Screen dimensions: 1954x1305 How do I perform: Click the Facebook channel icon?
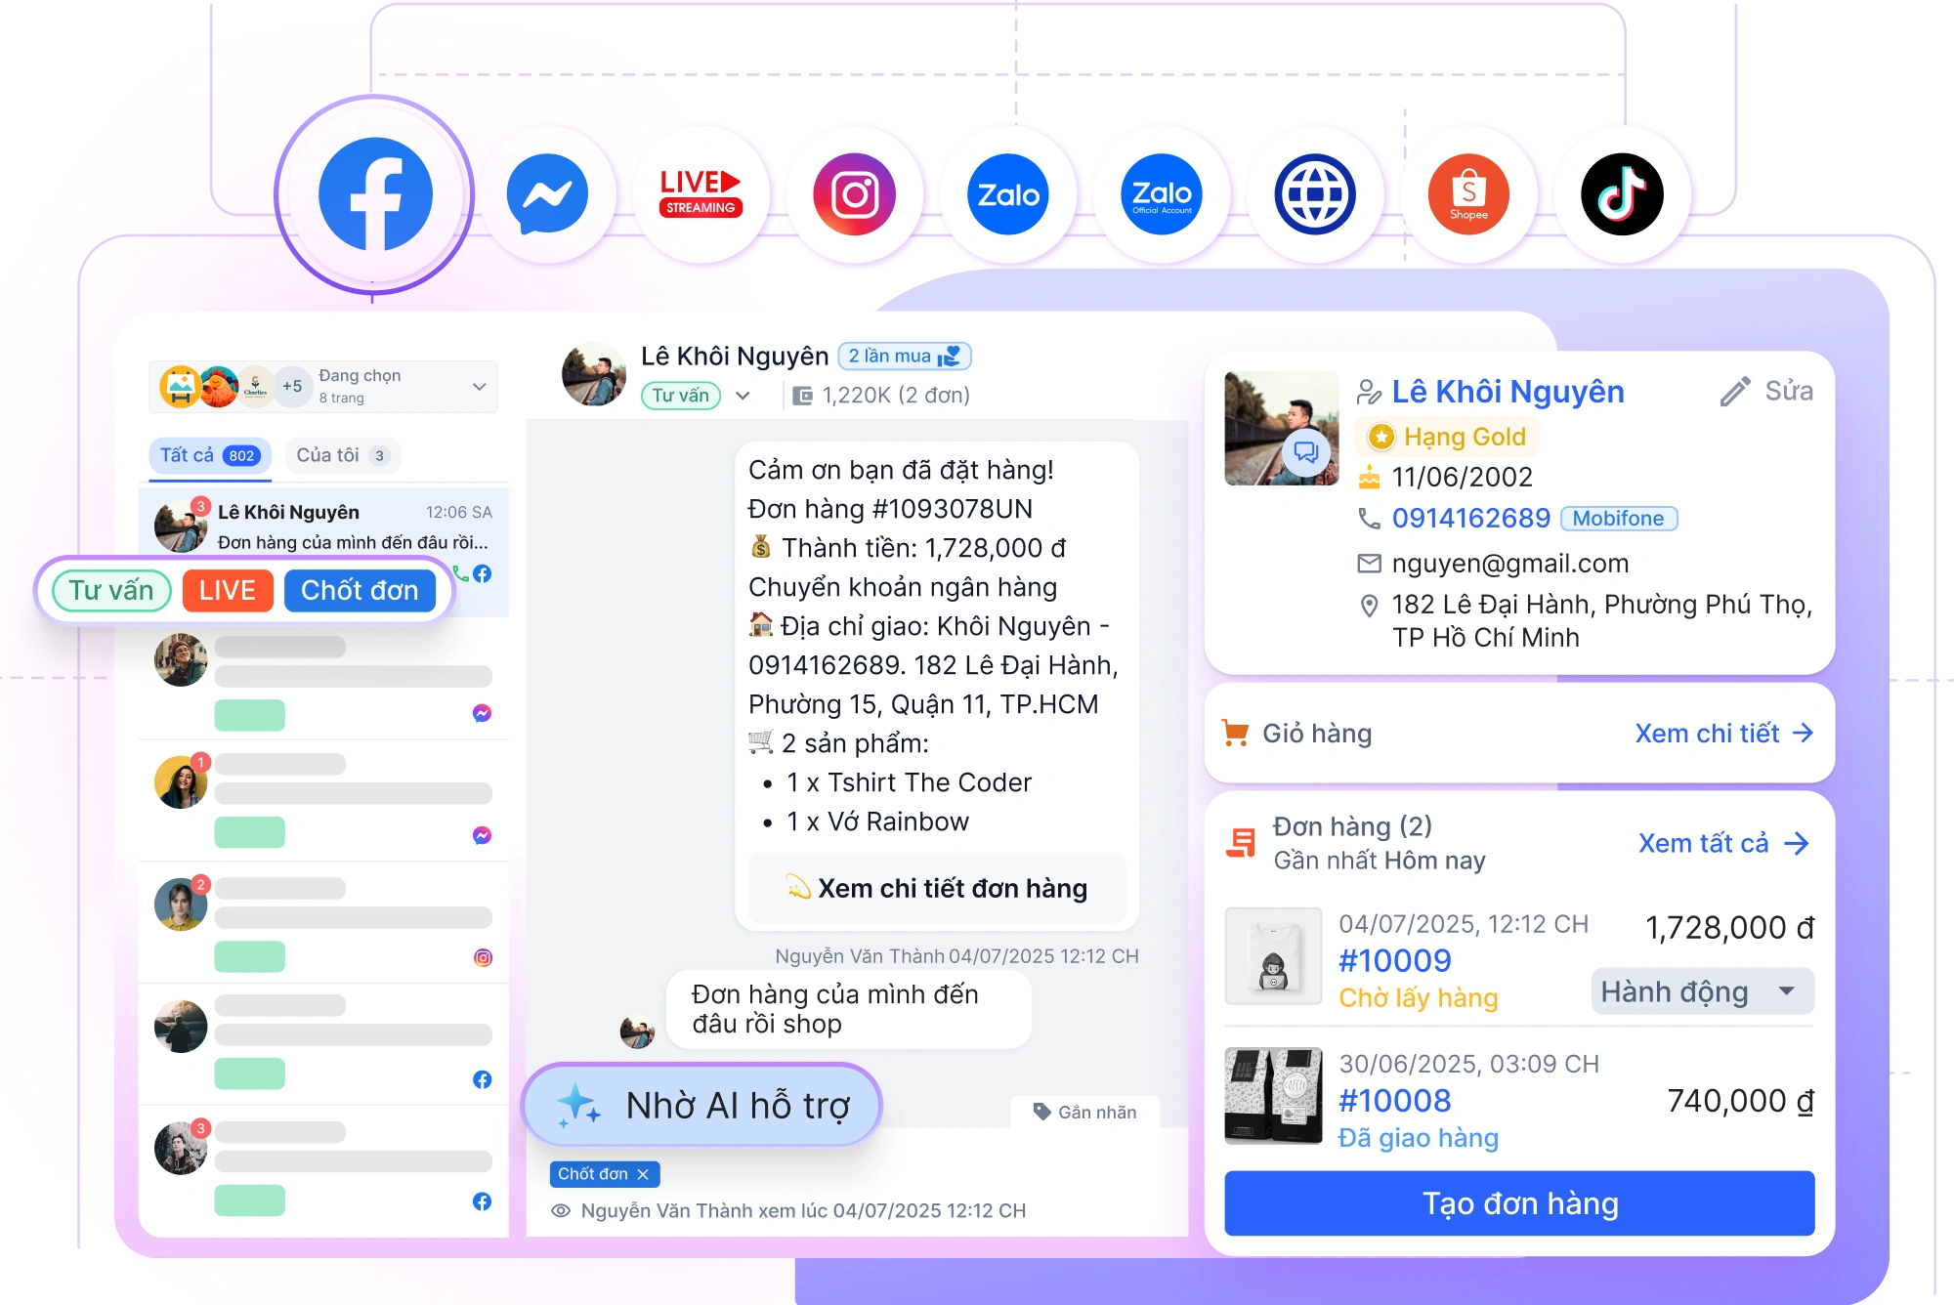pos(375,194)
